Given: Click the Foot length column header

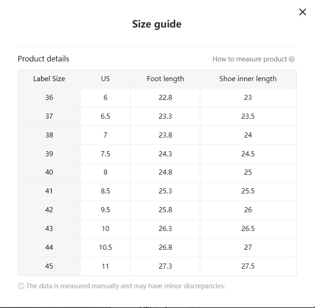Looking at the screenshot, I should point(165,79).
